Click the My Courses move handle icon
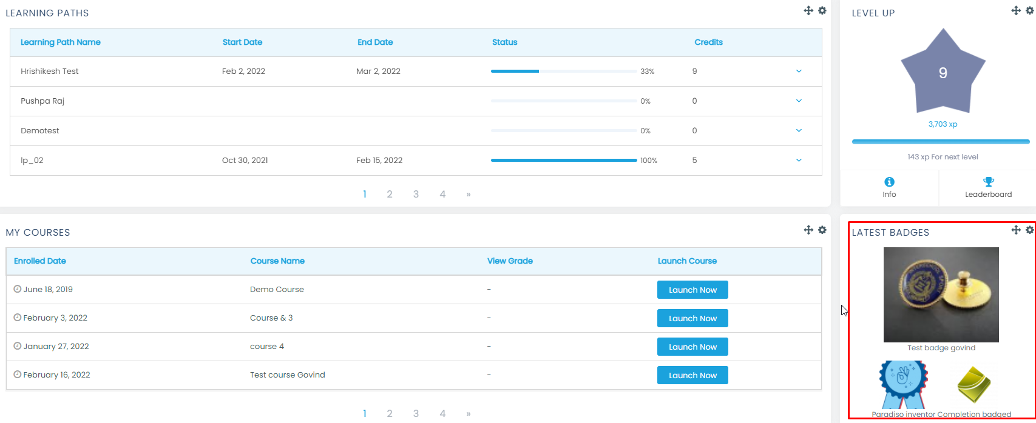 808,230
